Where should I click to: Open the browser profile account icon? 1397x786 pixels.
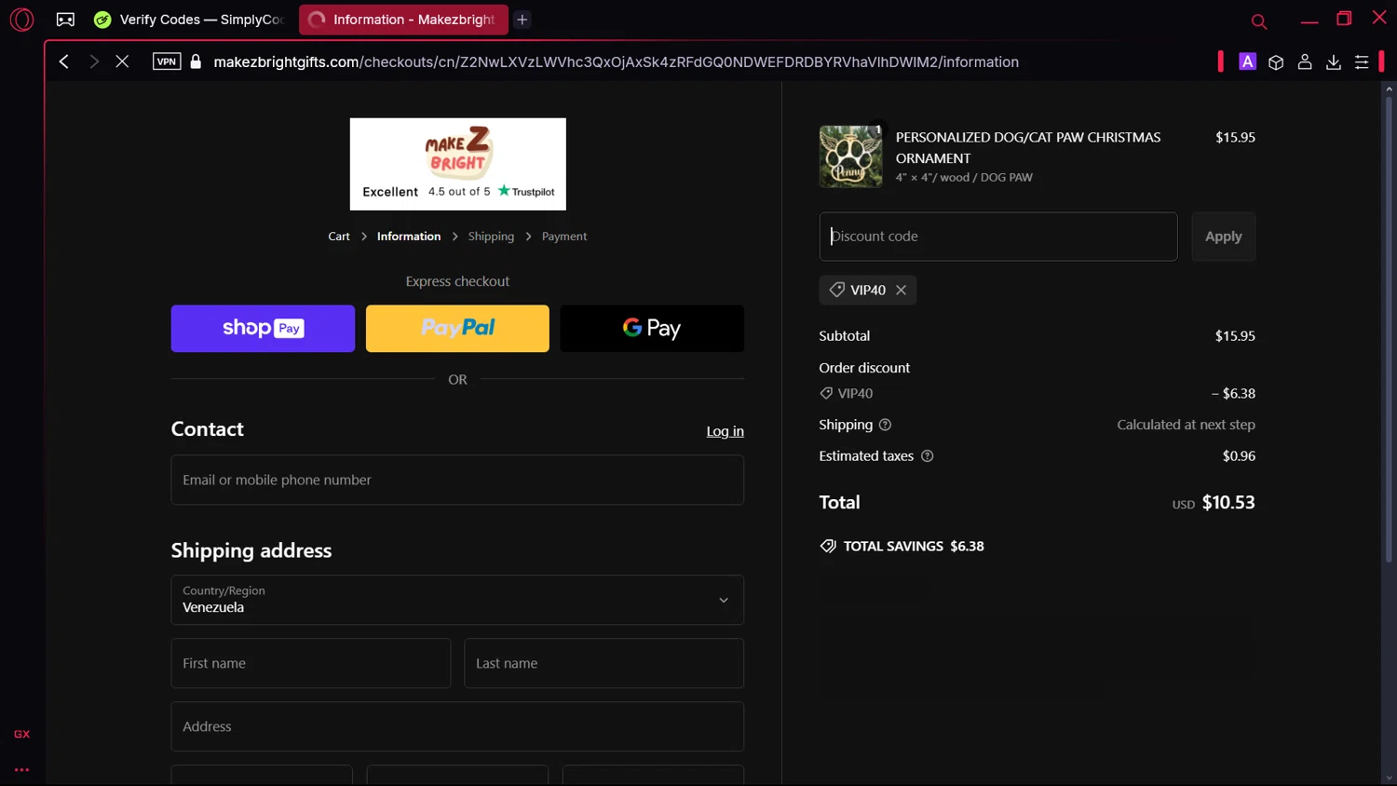coord(1305,61)
